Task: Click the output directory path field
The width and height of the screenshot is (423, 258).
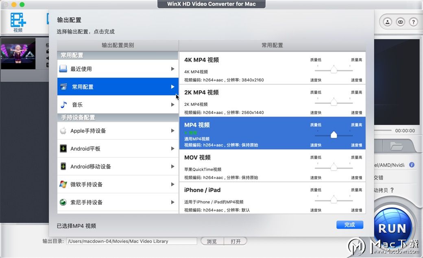Action: (x=132, y=241)
